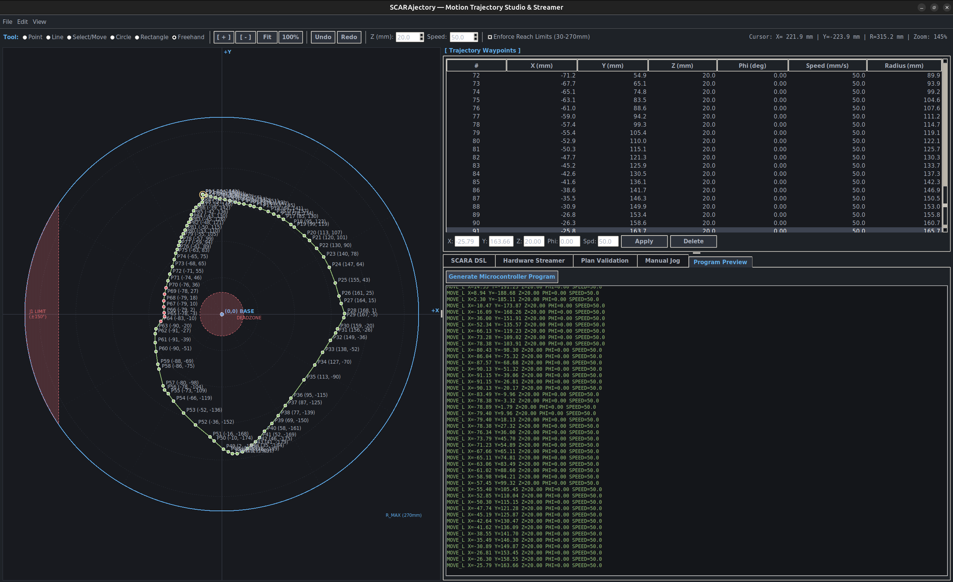Image resolution: width=953 pixels, height=582 pixels.
Task: Click the Redo button
Action: (349, 37)
